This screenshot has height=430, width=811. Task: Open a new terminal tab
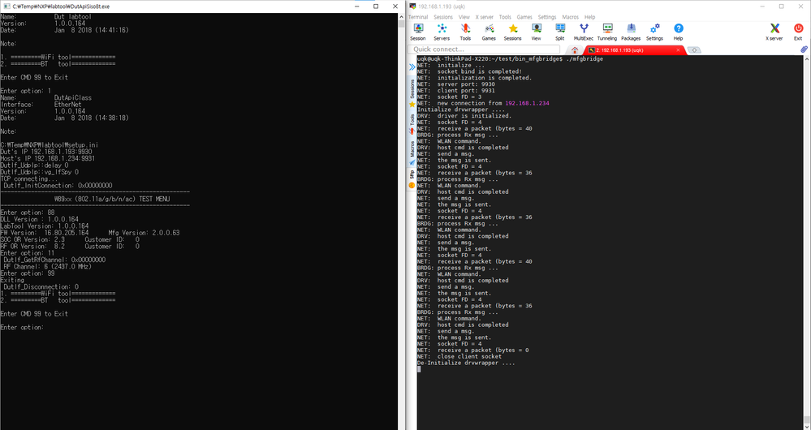(x=695, y=50)
